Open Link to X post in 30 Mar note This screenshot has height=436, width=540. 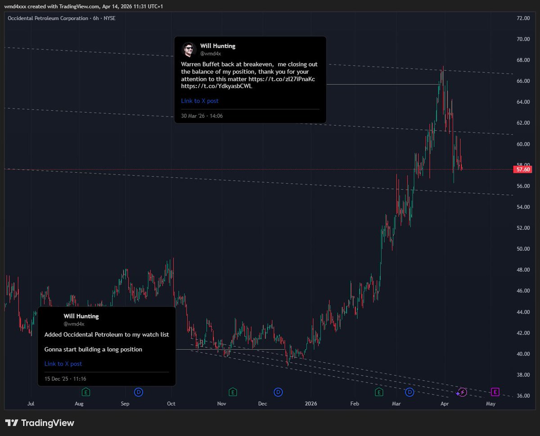coord(200,101)
